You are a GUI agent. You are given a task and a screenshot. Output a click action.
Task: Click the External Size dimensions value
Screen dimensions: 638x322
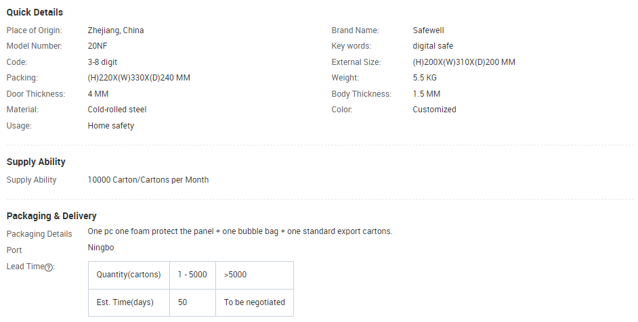[464, 62]
